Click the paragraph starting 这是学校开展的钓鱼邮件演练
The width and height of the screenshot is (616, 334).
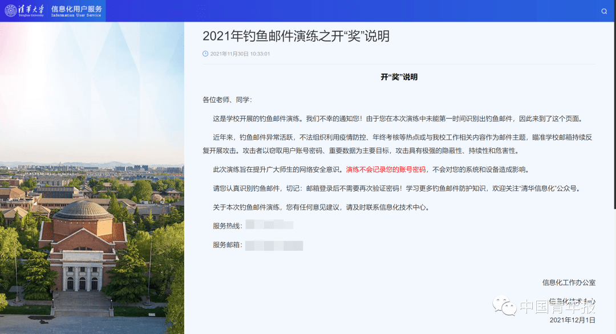tap(397, 119)
